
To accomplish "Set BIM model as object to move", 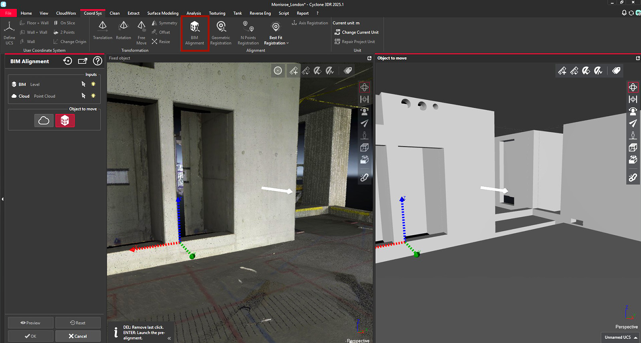I will pyautogui.click(x=65, y=120).
